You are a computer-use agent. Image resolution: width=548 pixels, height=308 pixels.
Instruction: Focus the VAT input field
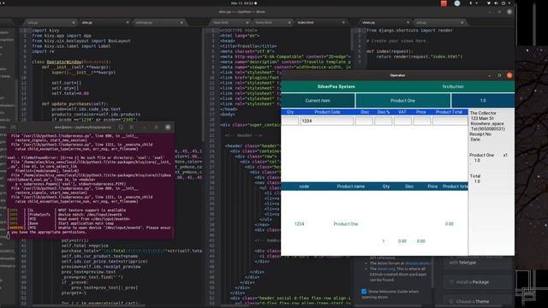402,121
